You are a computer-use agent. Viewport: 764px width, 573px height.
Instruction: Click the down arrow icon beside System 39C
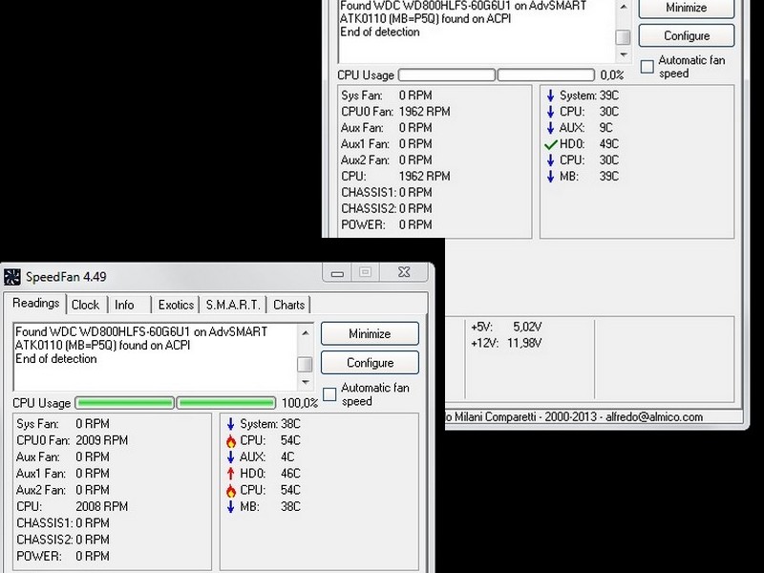click(550, 95)
